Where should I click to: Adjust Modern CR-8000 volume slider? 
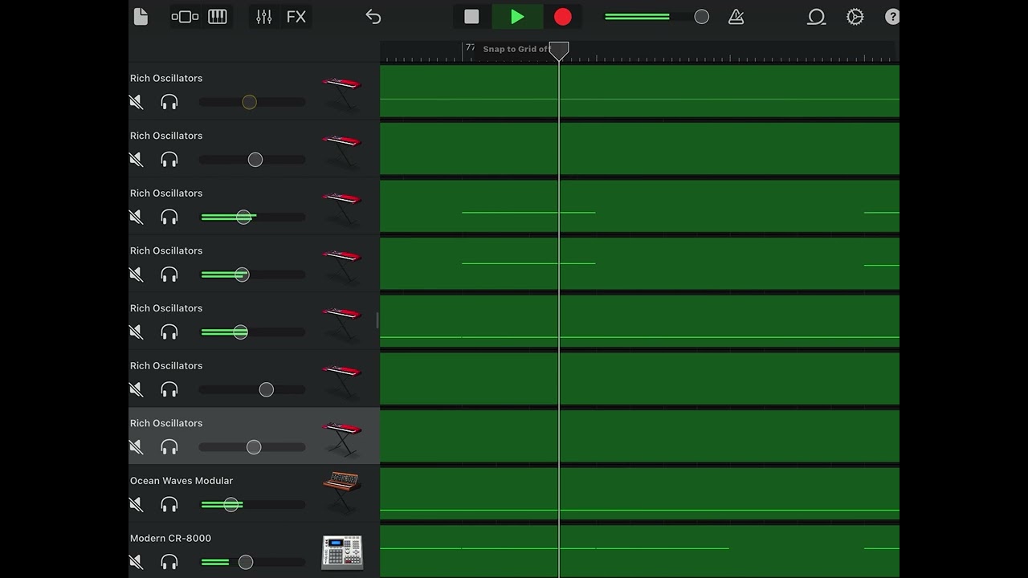tap(252, 562)
